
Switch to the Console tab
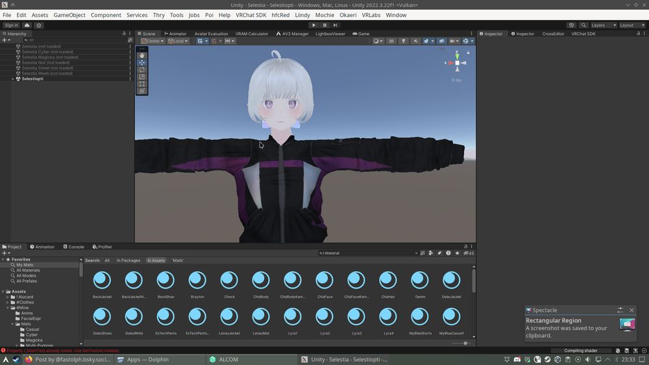pos(74,247)
